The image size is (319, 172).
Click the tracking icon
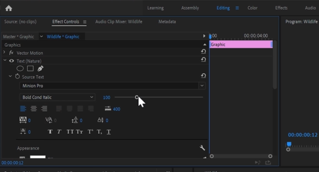click(23, 120)
